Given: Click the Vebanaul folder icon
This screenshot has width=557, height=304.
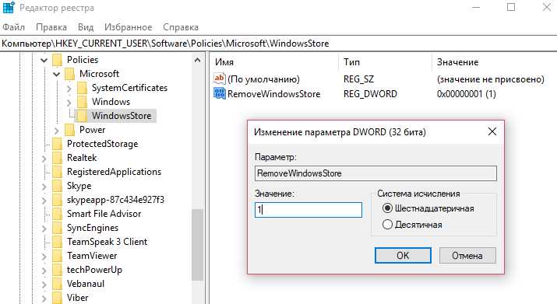Looking at the screenshot, I should 57,284.
